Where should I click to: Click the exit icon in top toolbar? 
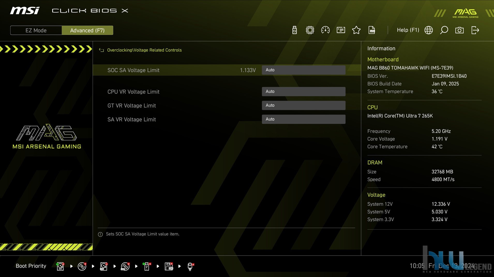(x=475, y=30)
